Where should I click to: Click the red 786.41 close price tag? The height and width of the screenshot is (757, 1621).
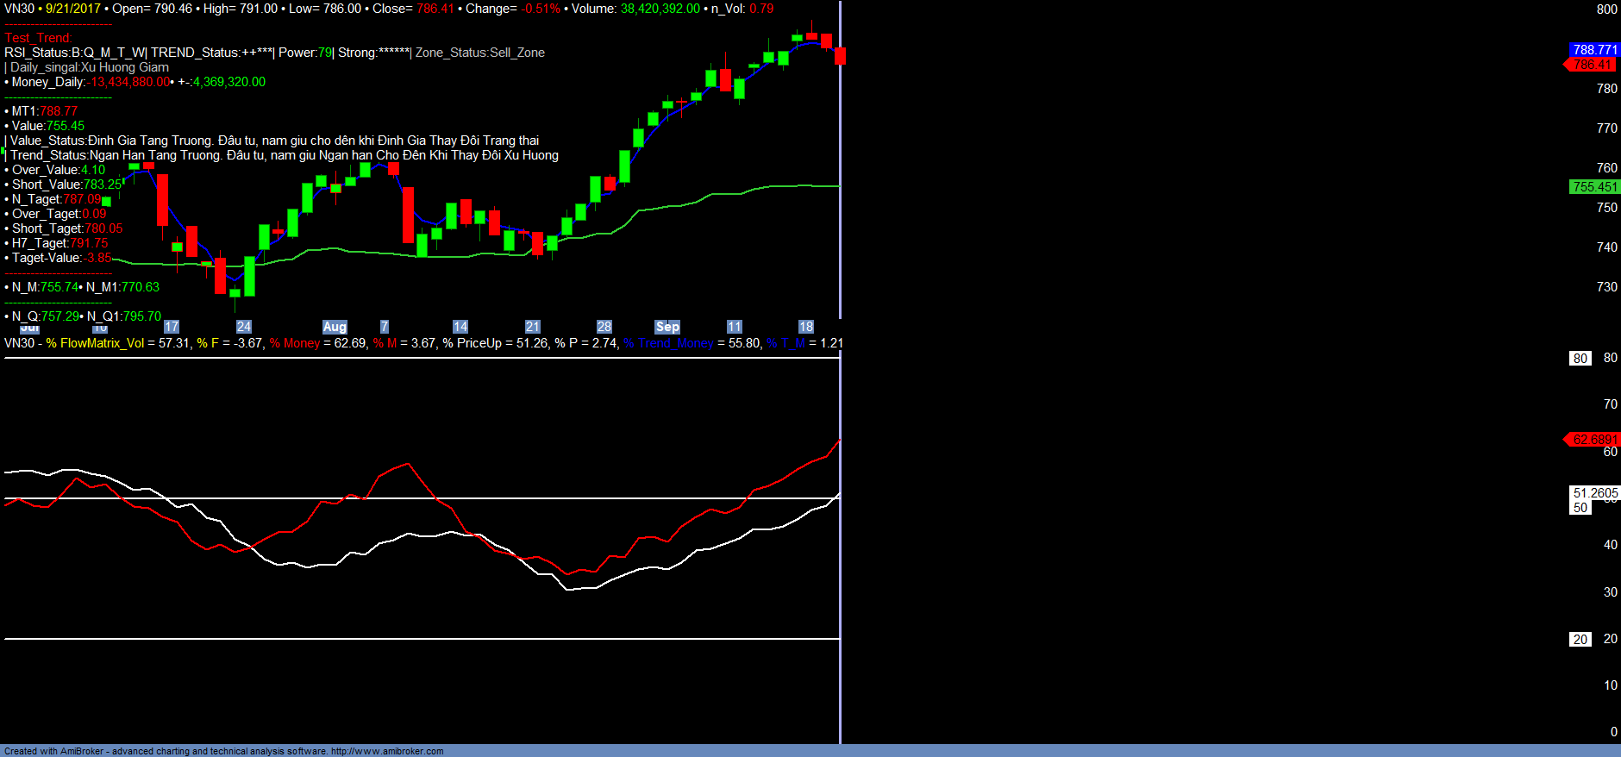(x=1593, y=65)
